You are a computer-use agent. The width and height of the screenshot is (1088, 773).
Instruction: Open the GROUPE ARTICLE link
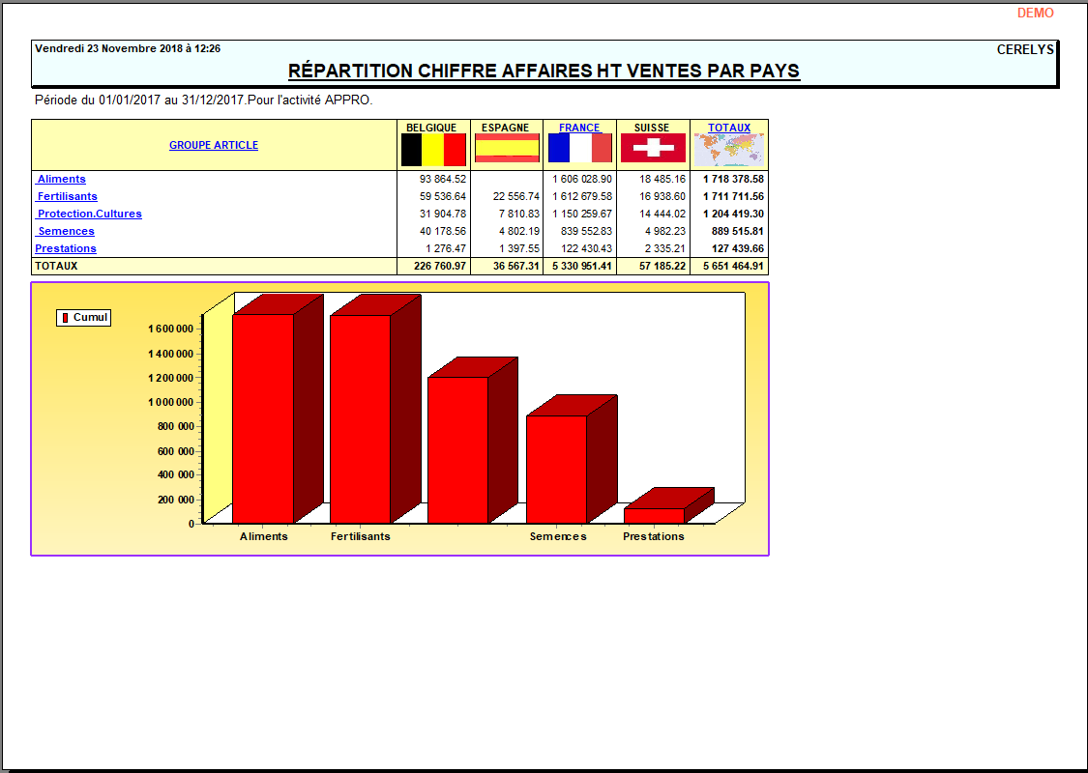click(x=213, y=145)
